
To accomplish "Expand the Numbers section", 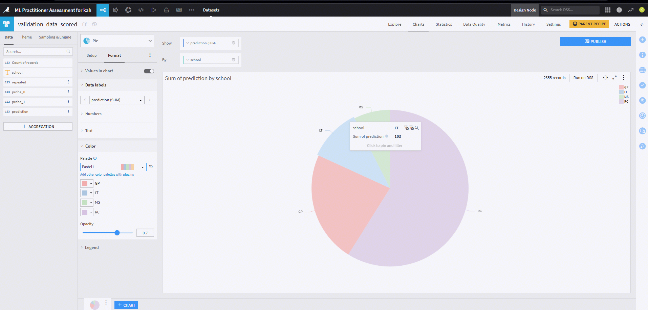I will tap(93, 114).
